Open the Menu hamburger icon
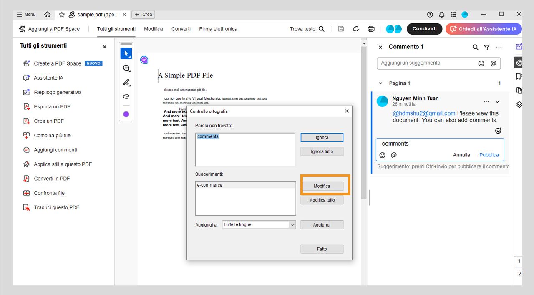 tap(19, 14)
